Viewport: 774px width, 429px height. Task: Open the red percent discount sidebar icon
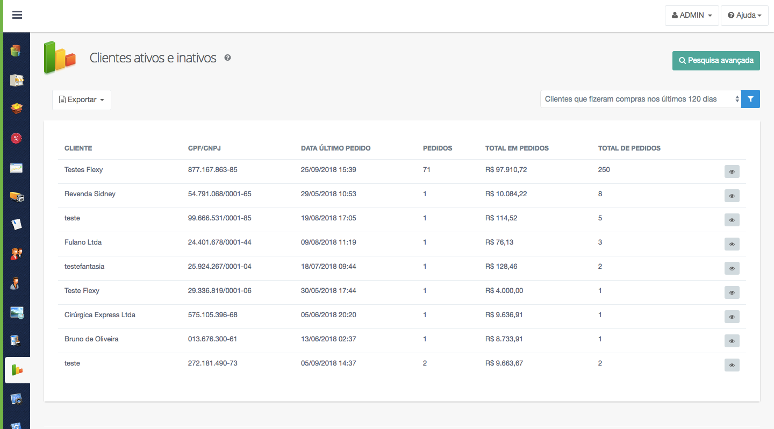(17, 138)
